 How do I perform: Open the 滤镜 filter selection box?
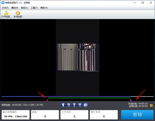(45, 115)
